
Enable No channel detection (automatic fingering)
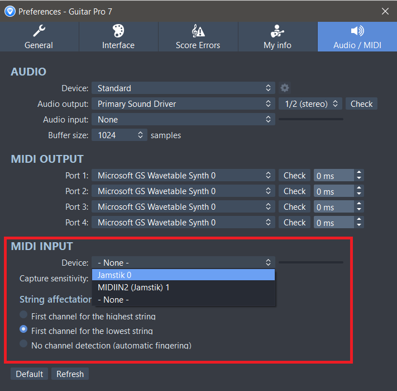23,345
